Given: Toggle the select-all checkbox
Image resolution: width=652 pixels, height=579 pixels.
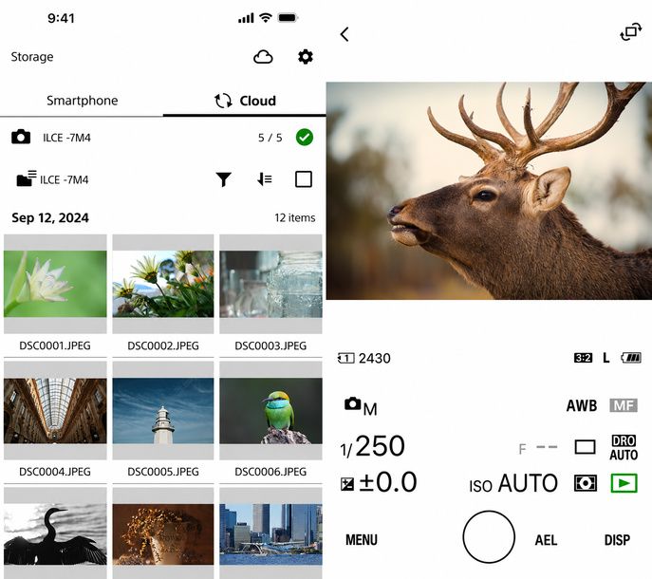Looking at the screenshot, I should pyautogui.click(x=304, y=179).
